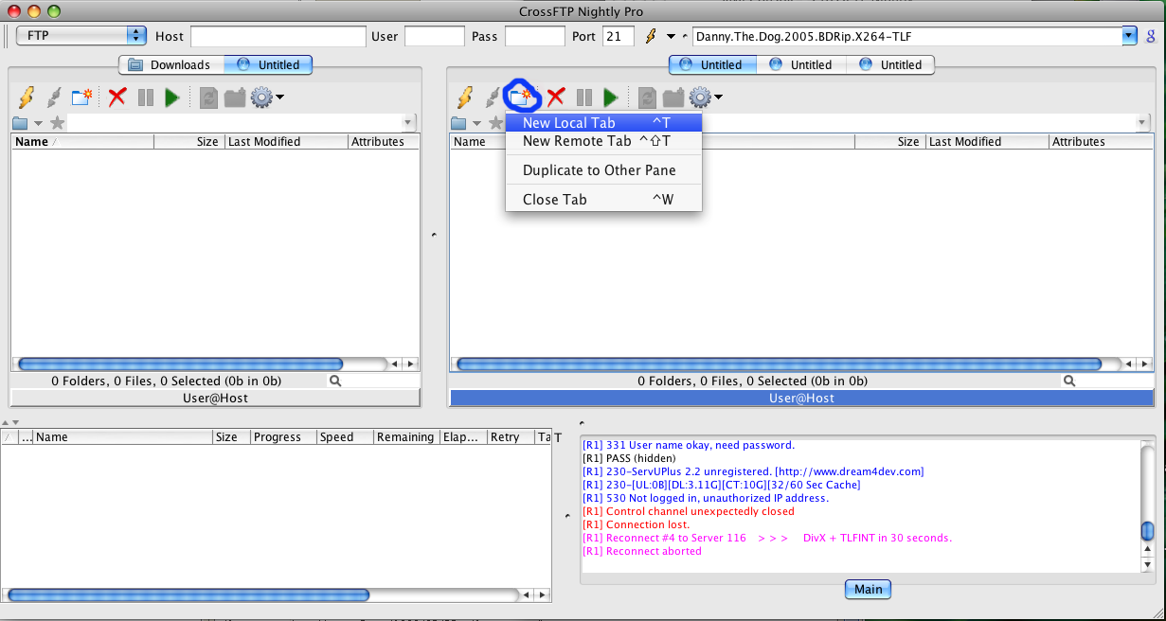Image resolution: width=1166 pixels, height=621 pixels.
Task: Click the Progress column header in the queue
Action: [x=283, y=437]
